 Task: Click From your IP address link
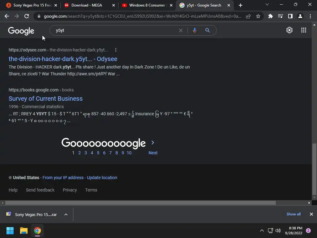point(63,178)
